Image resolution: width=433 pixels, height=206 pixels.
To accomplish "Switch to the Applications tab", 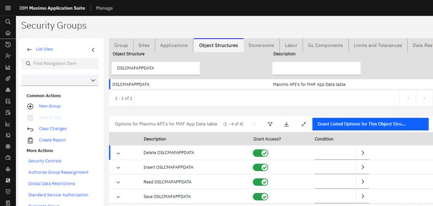I will (174, 45).
